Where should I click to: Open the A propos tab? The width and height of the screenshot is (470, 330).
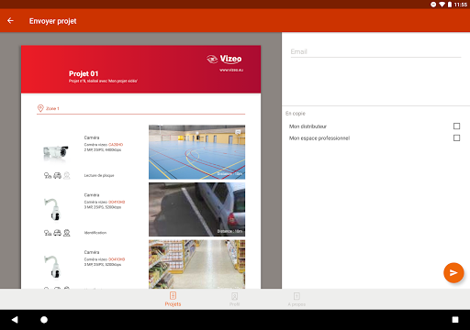click(x=297, y=299)
